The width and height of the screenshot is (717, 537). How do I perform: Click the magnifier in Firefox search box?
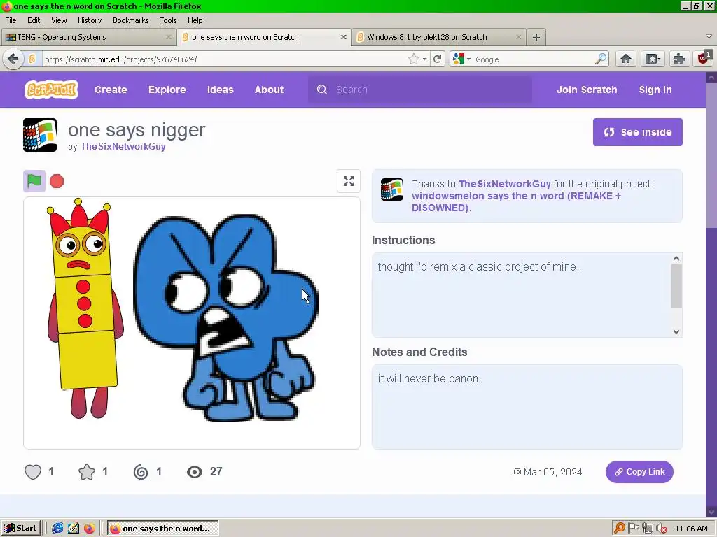tap(600, 59)
